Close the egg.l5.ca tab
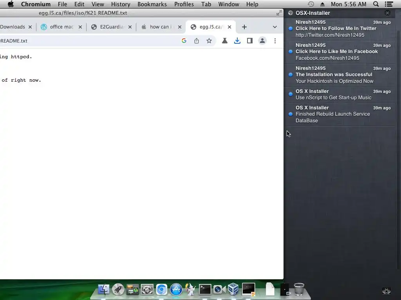Image resolution: width=401 pixels, height=300 pixels. [229, 27]
